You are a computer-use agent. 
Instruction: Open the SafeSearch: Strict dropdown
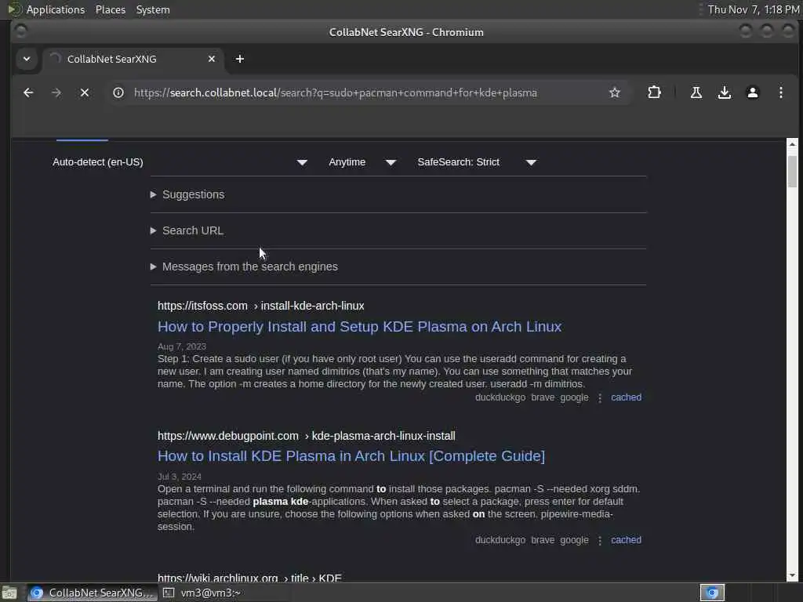tap(477, 162)
